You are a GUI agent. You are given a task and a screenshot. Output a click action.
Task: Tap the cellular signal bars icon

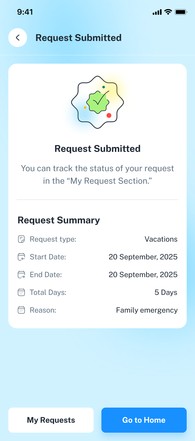pyautogui.click(x=157, y=12)
